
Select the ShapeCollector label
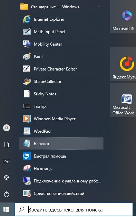[48, 82]
